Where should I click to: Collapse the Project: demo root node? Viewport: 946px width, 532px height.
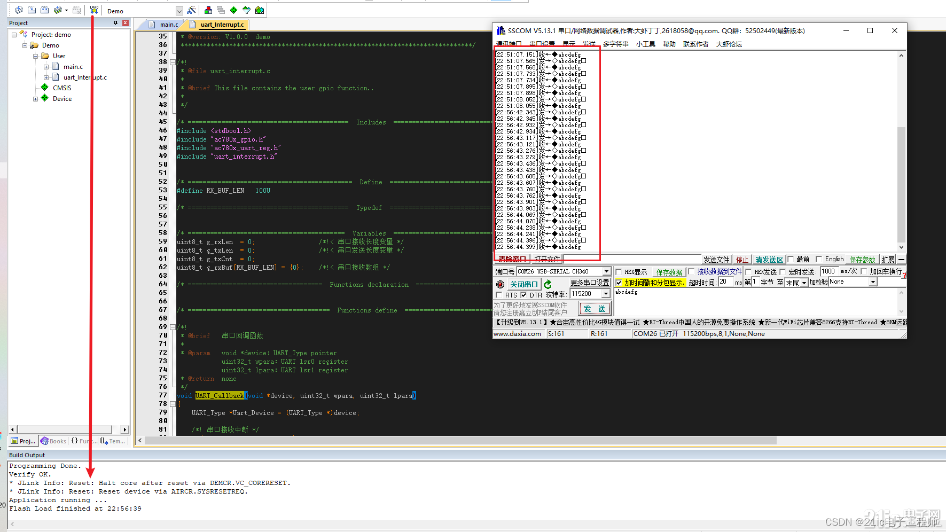[x=14, y=35]
